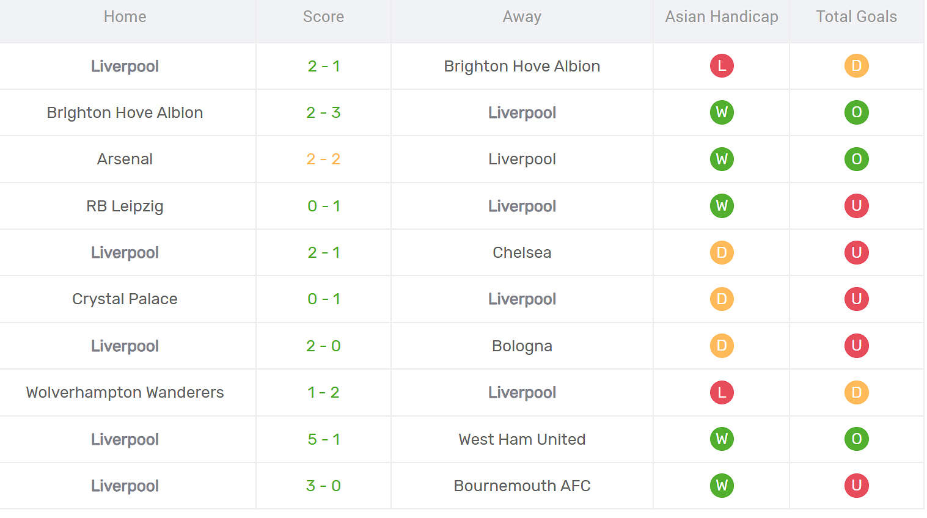927x518 pixels.
Task: Click the red L badge in Brighton home row
Action: pos(721,66)
